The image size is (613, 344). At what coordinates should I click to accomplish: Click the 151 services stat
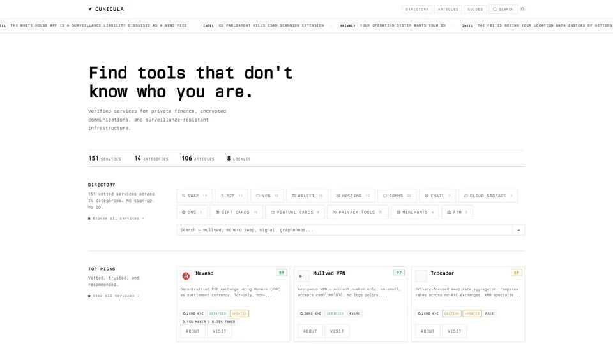[105, 159]
